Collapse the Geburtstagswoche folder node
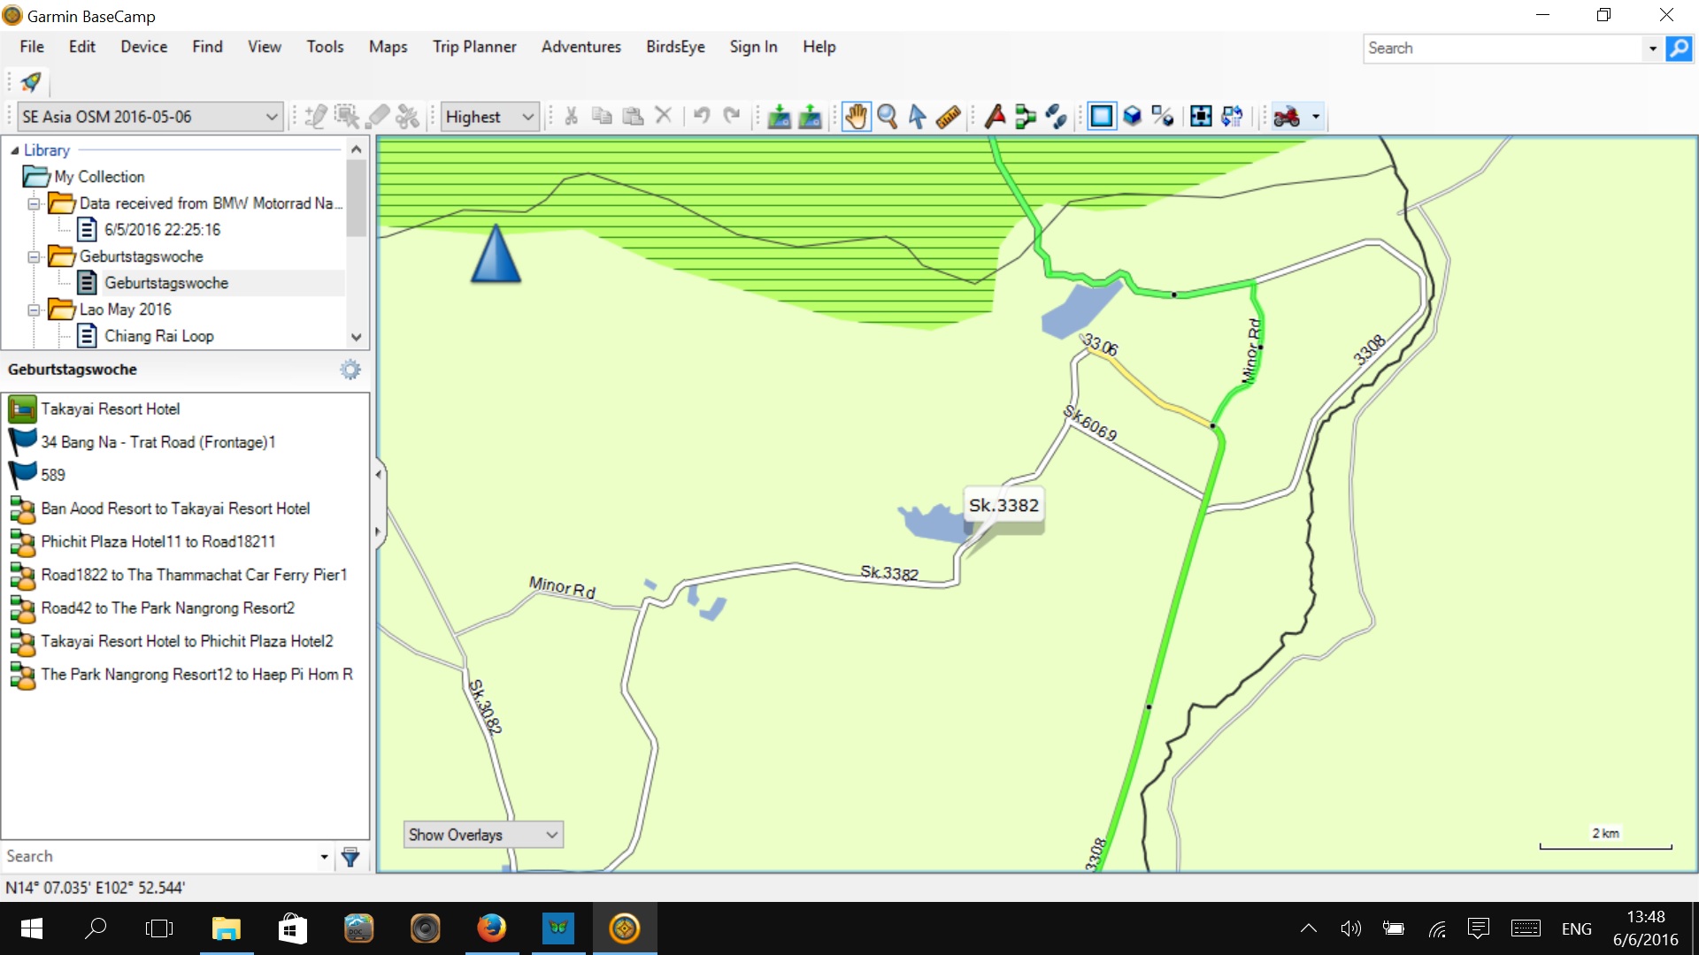 pos(34,257)
